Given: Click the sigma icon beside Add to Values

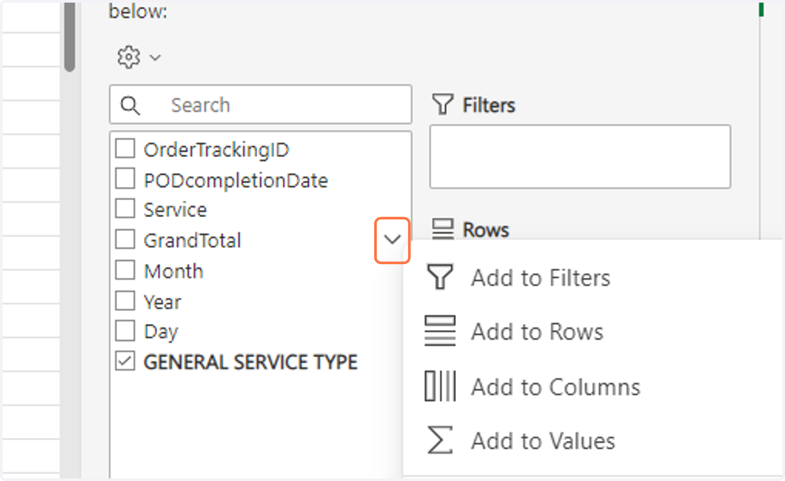Looking at the screenshot, I should point(440,440).
